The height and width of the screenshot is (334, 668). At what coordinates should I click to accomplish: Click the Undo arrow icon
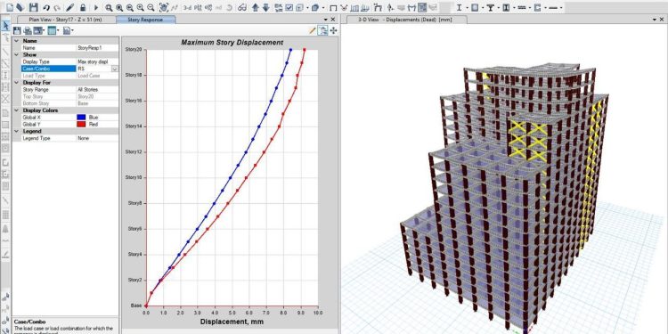pyautogui.click(x=46, y=8)
